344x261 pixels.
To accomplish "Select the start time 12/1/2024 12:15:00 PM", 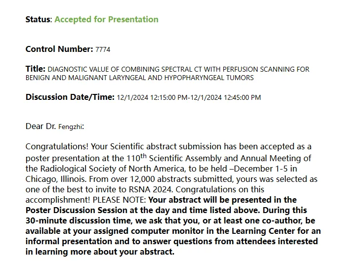I will [x=152, y=97].
